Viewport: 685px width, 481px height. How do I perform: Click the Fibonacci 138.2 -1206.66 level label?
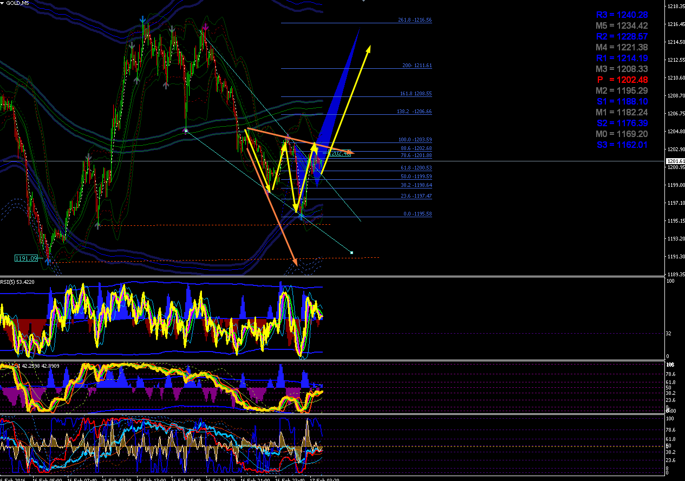coord(414,112)
